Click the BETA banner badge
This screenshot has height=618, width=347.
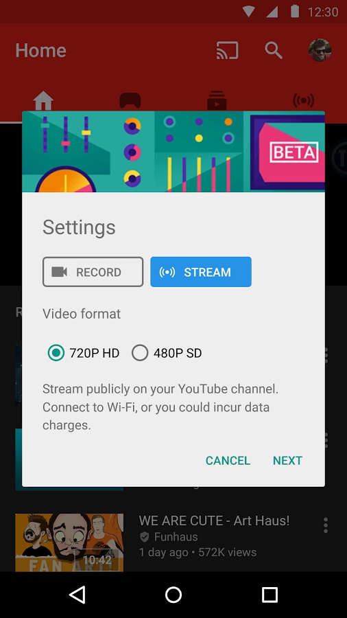tap(294, 152)
